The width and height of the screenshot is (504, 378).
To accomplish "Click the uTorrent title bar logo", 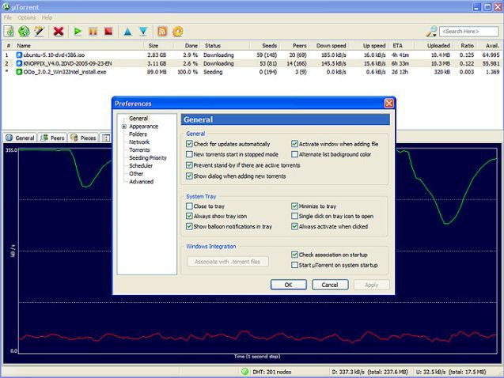I will (x=6, y=6).
